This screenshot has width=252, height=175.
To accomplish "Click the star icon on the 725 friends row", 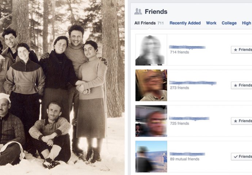I will click(236, 121).
